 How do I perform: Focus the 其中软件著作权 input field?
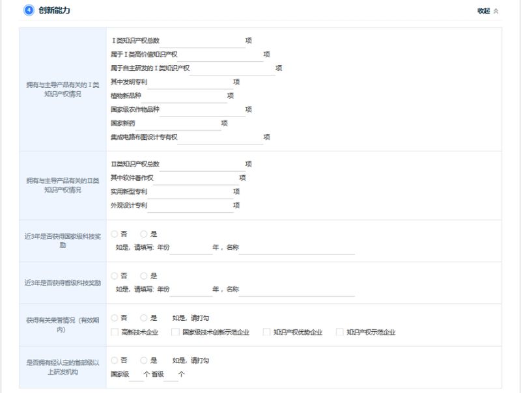tap(195, 178)
